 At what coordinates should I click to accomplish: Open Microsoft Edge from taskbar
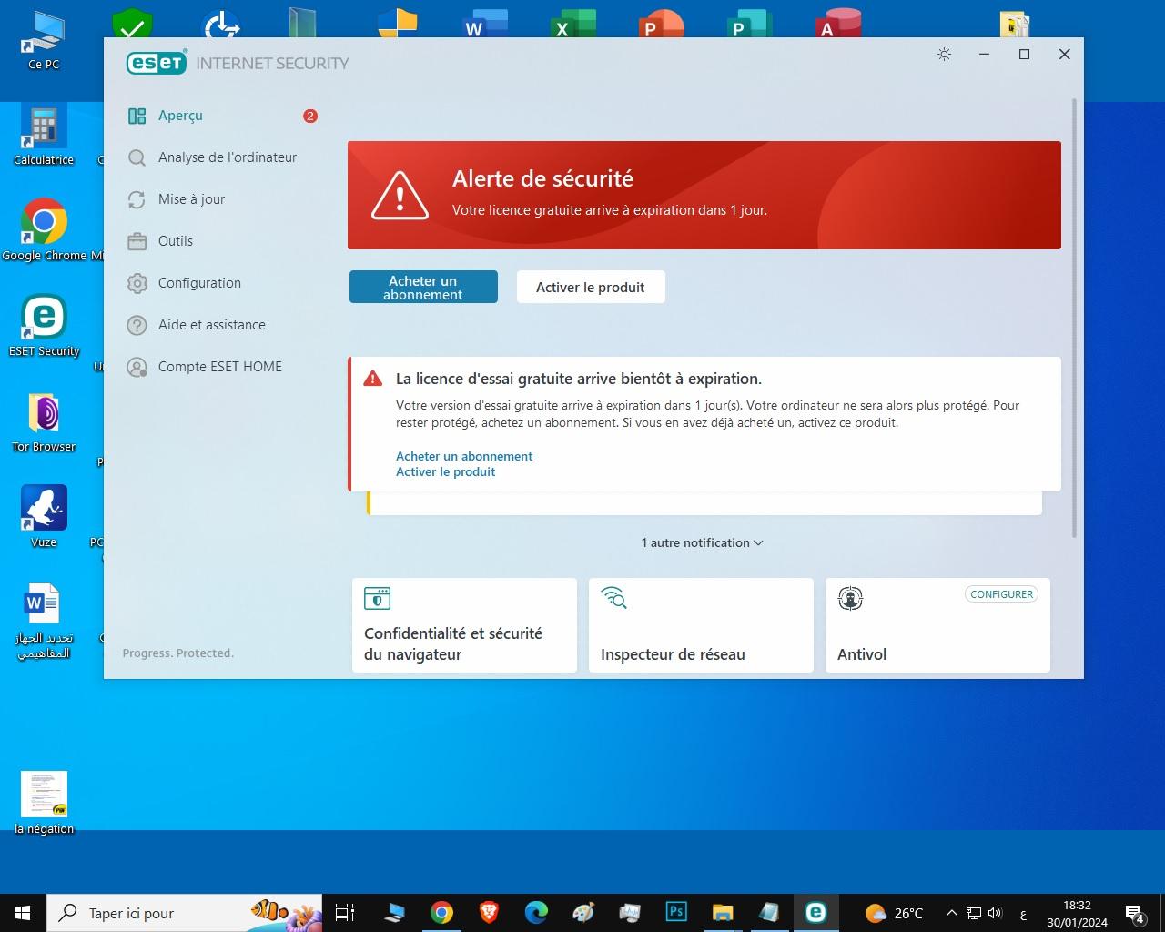coord(536,912)
